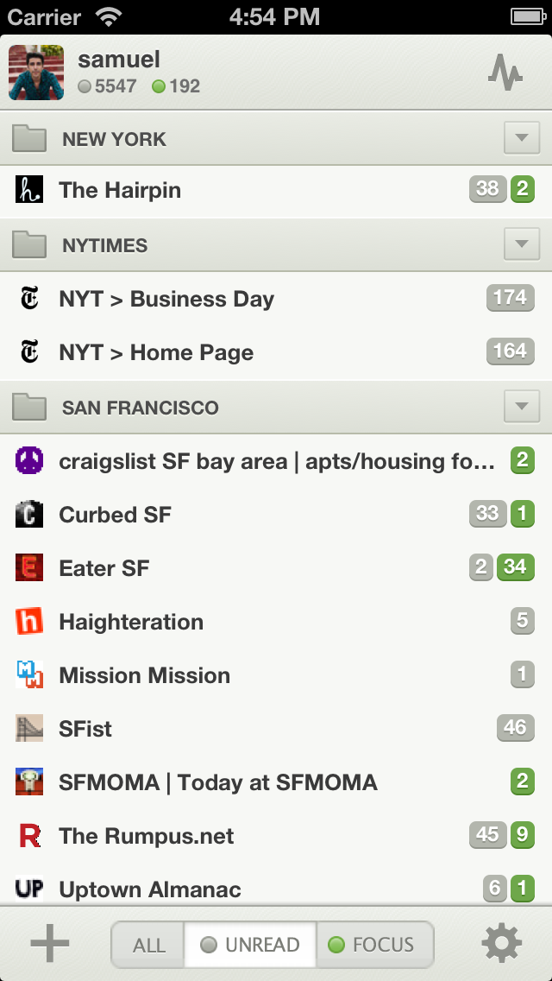Collapse the NYTimes folder arrow
Screen dimensions: 552x981
(x=521, y=245)
